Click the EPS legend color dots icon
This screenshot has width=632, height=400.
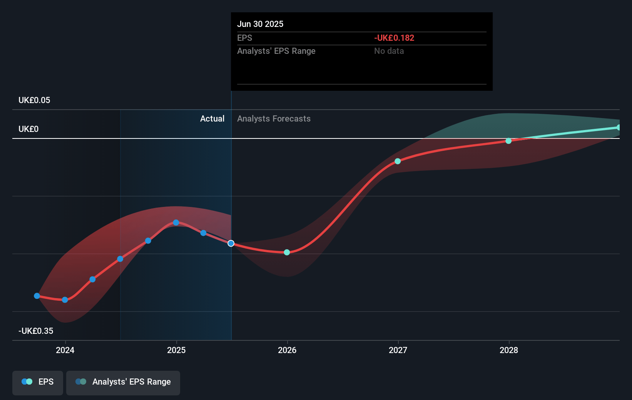point(27,382)
